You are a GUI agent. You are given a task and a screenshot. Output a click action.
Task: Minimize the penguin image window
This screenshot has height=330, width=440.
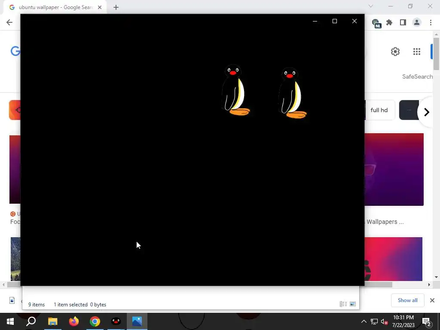315,21
